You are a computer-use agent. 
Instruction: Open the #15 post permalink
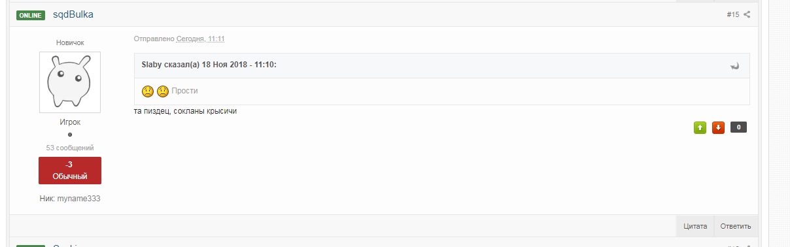pos(732,14)
